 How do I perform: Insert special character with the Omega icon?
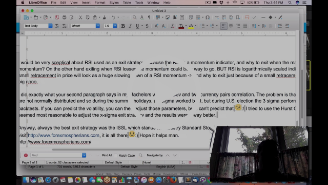[x=208, y=17]
